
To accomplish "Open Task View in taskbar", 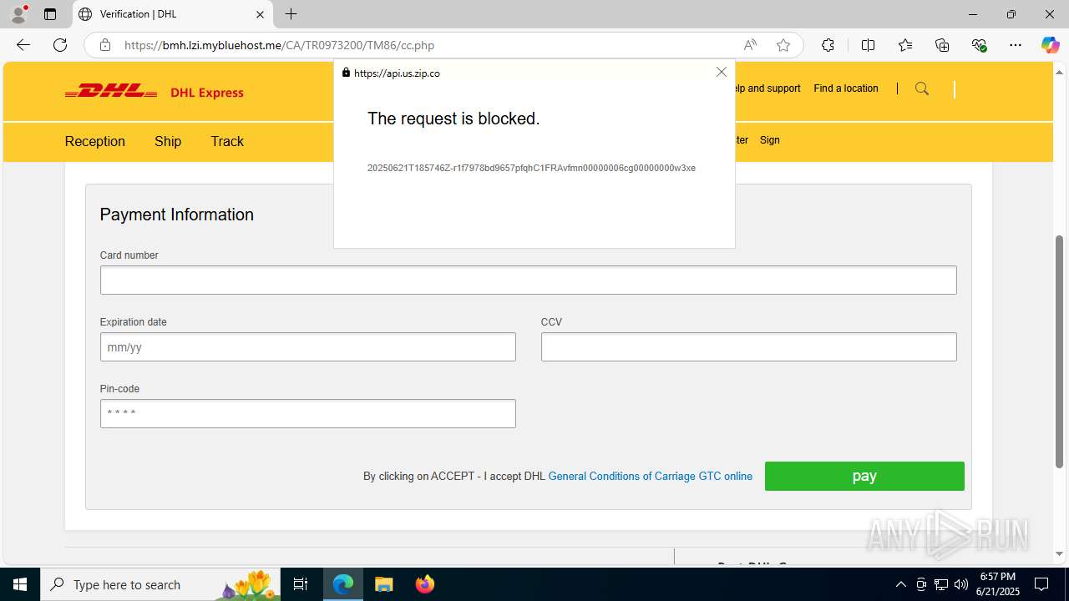I will pos(301,584).
